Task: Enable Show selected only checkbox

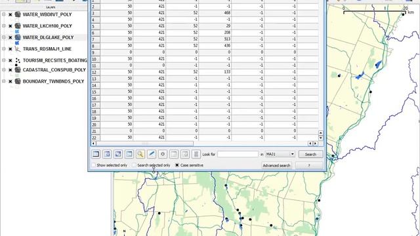Action: point(93,165)
